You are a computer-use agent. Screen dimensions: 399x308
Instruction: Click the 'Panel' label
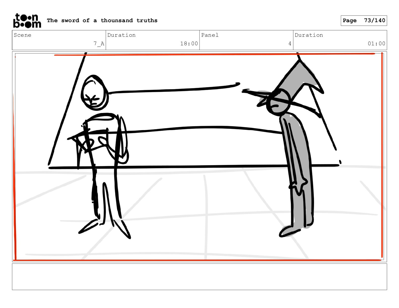[210, 35]
